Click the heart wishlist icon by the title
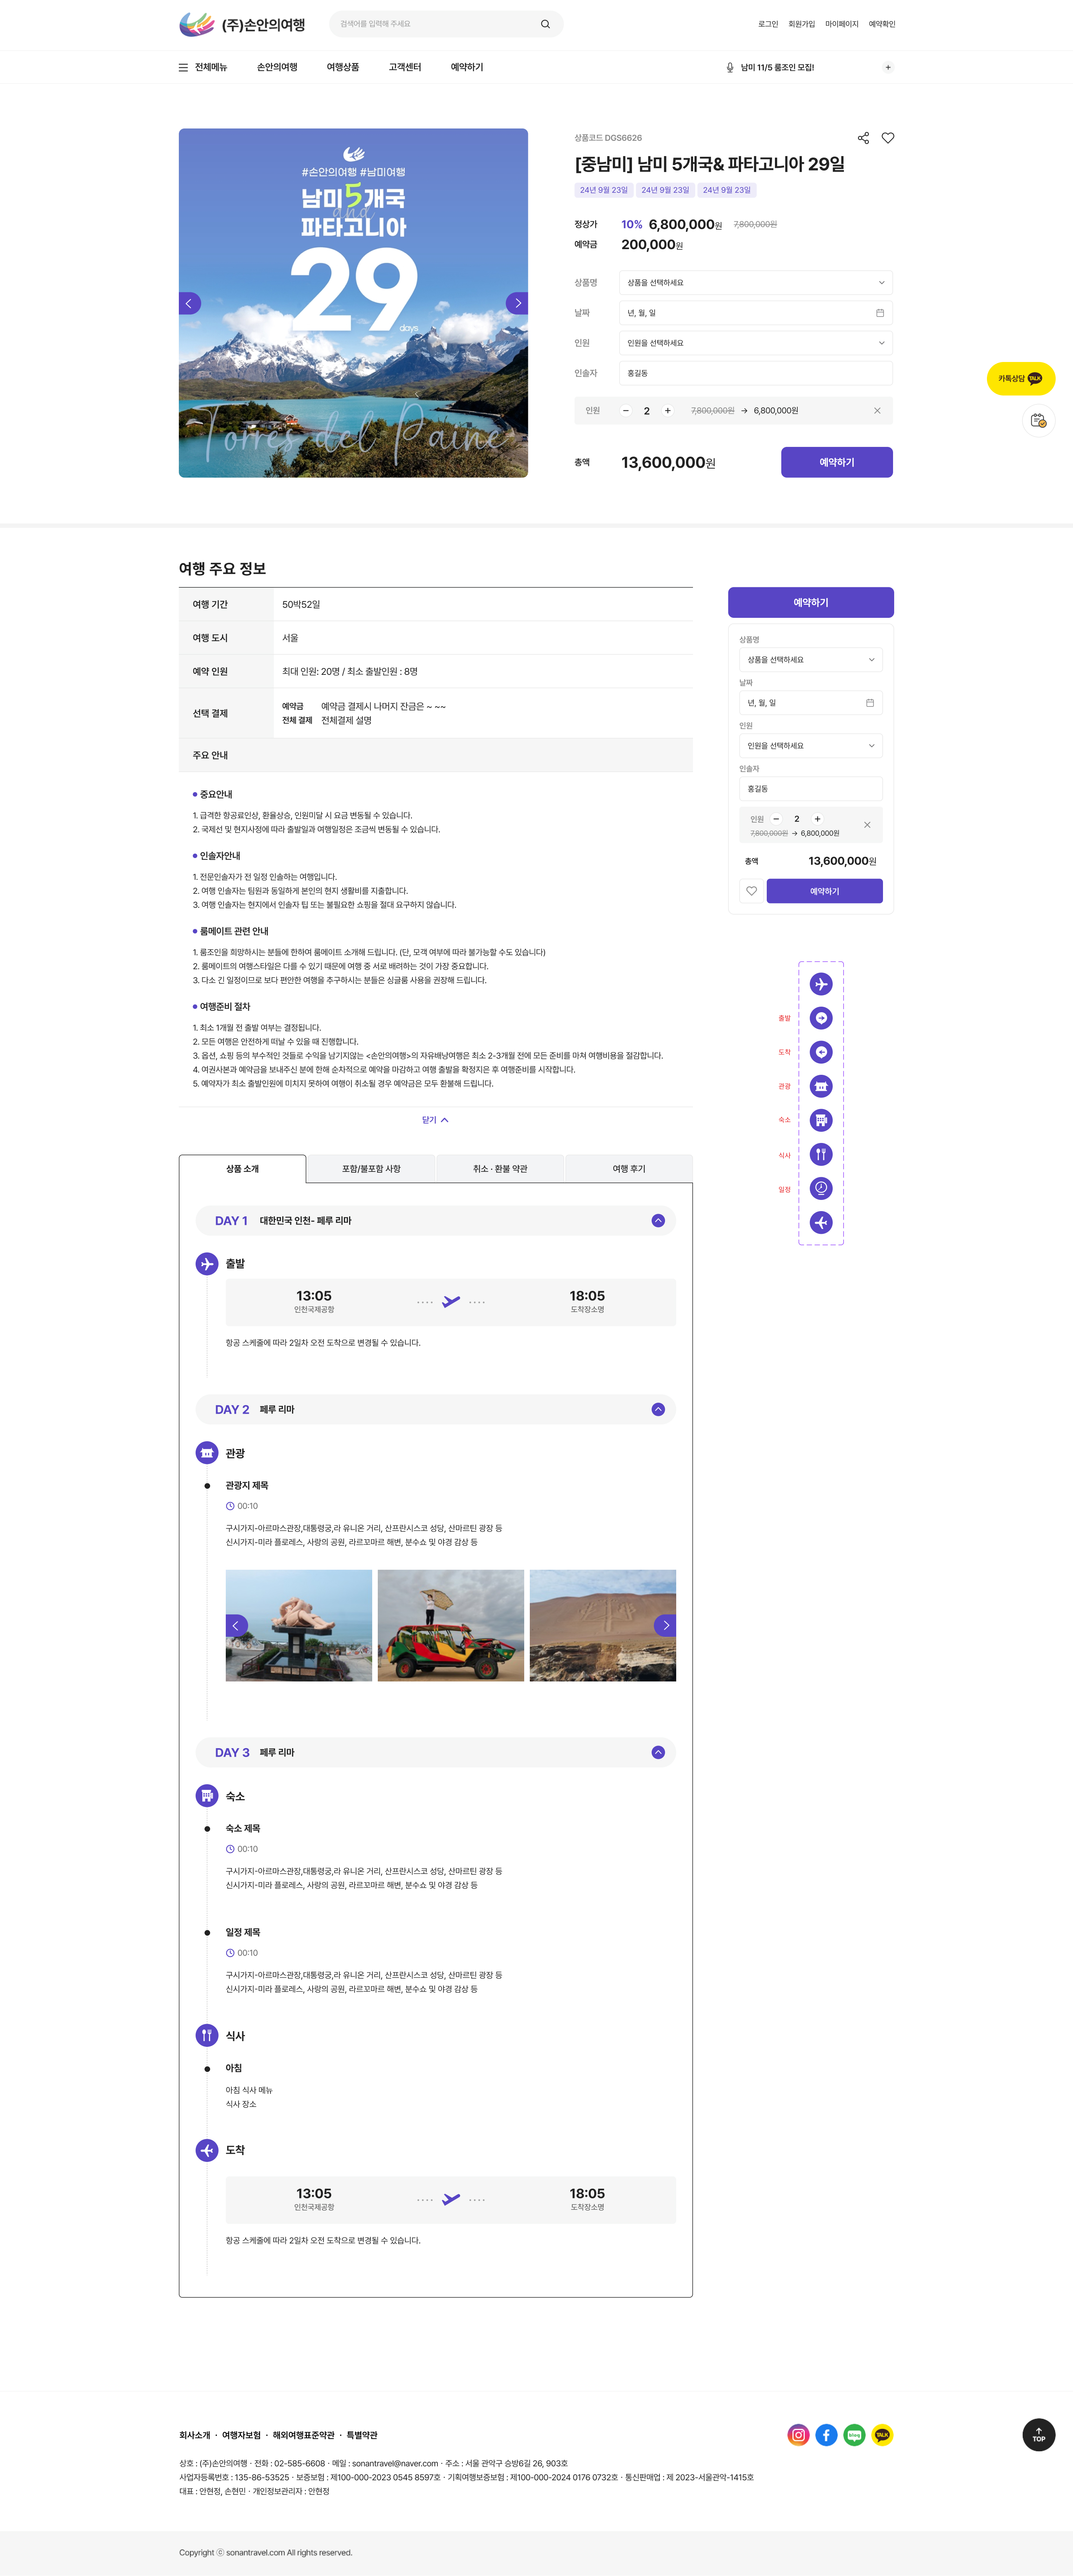The image size is (1073, 2576). click(x=888, y=138)
